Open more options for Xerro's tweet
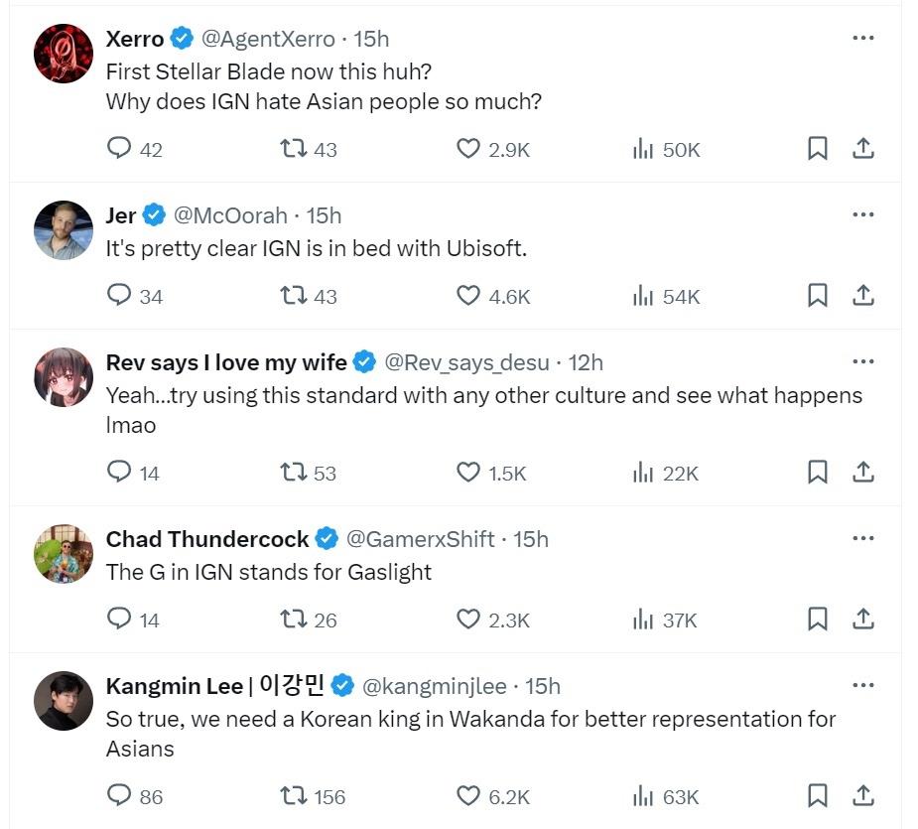The image size is (918, 829). (863, 38)
